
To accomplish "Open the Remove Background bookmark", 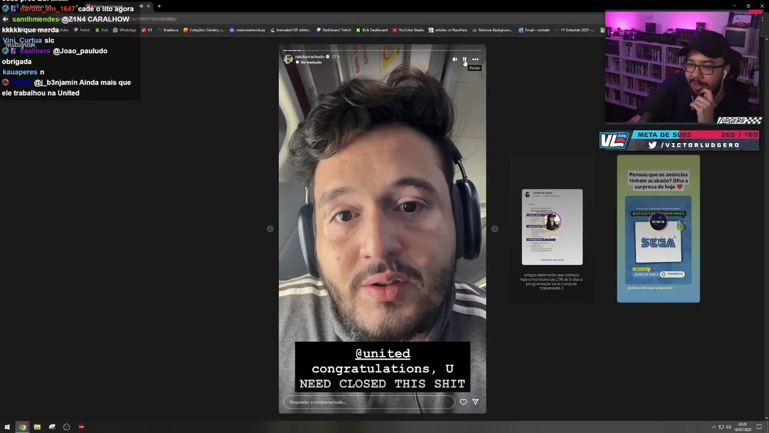I will tap(493, 30).
